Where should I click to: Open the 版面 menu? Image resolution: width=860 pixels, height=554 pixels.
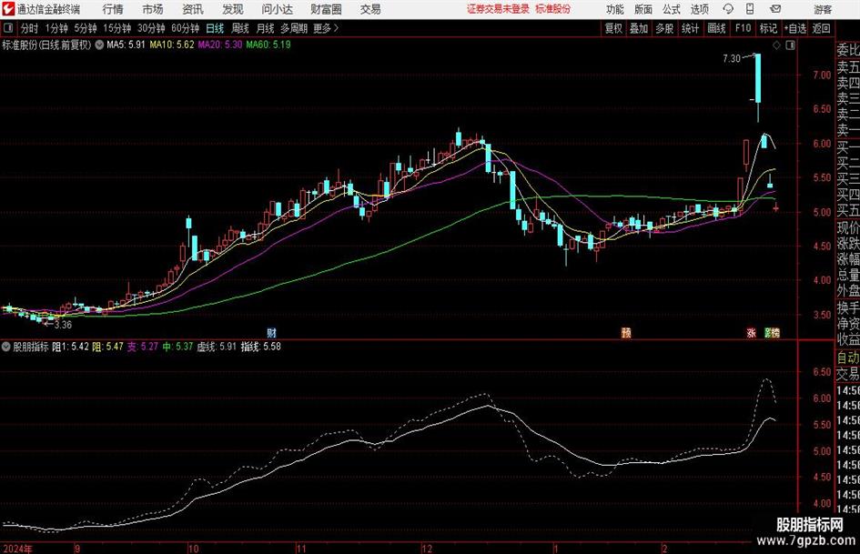[643, 9]
